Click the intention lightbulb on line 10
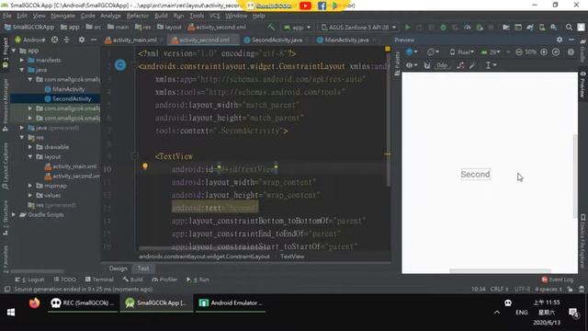588x331 pixels. coord(145,166)
